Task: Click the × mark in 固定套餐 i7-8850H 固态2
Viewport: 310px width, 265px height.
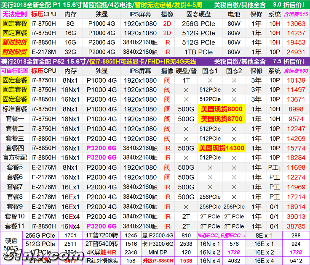Action: coord(234,100)
